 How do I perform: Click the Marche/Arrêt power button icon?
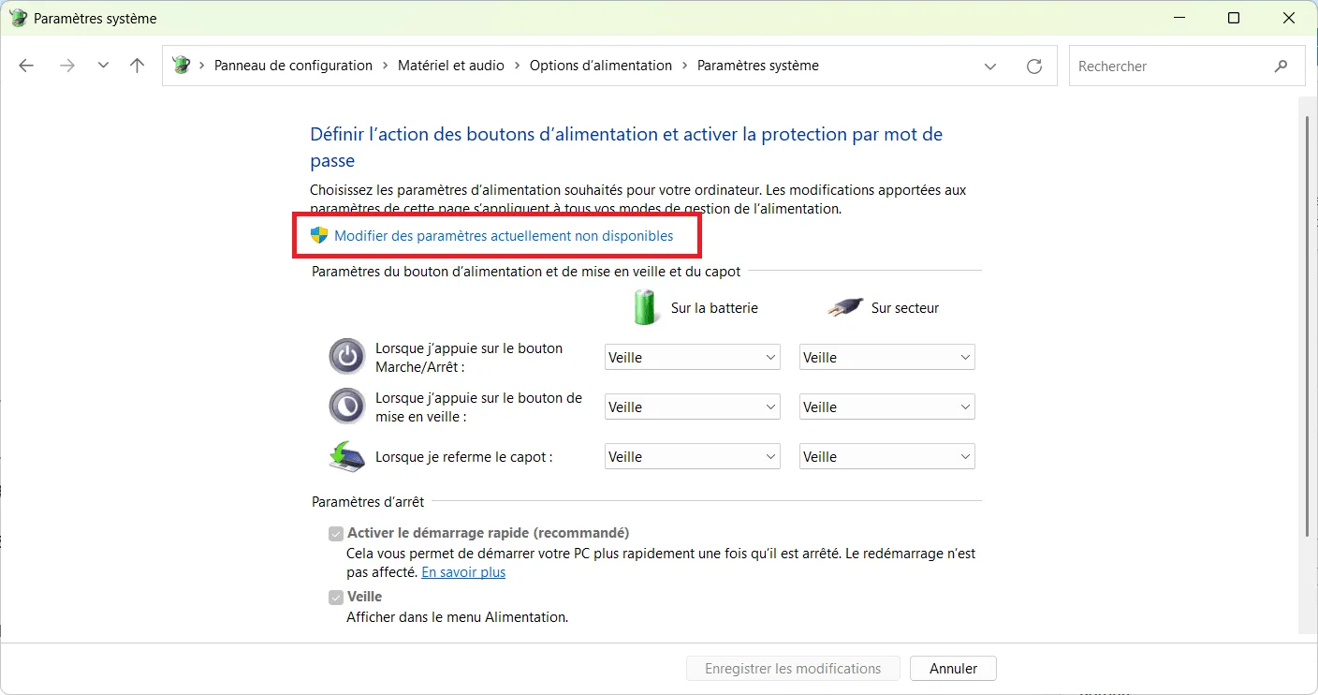tap(347, 357)
